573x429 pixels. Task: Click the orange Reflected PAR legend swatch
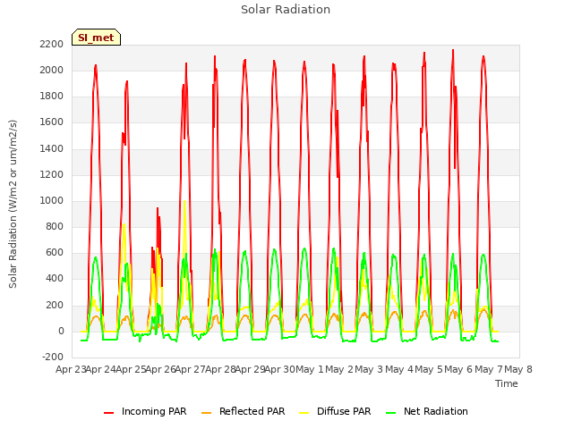pos(207,413)
